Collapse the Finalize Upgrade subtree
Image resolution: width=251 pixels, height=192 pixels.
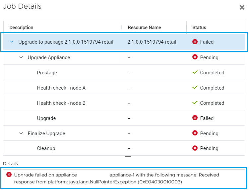[21, 134]
